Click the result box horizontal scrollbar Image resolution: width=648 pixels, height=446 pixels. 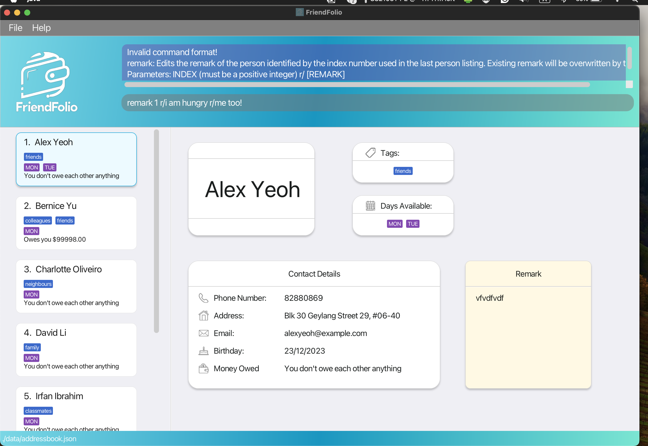pyautogui.click(x=357, y=85)
